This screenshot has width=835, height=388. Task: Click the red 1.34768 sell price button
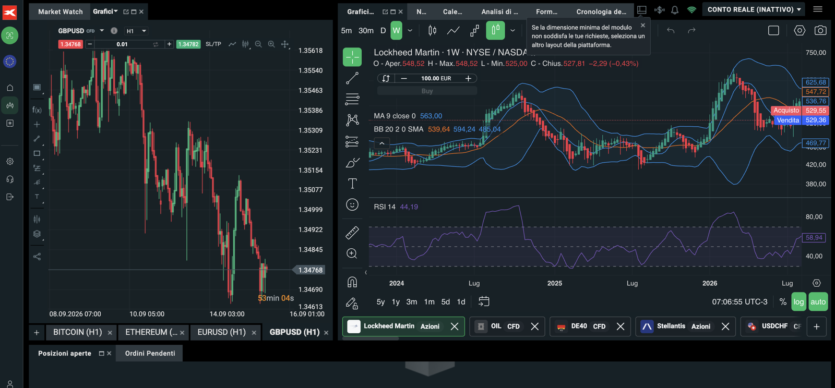click(70, 44)
